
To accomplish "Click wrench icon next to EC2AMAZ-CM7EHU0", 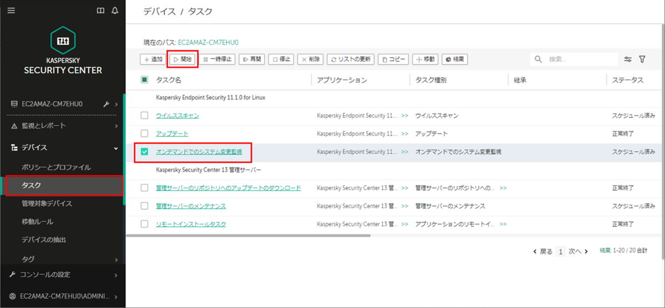I will (106, 104).
